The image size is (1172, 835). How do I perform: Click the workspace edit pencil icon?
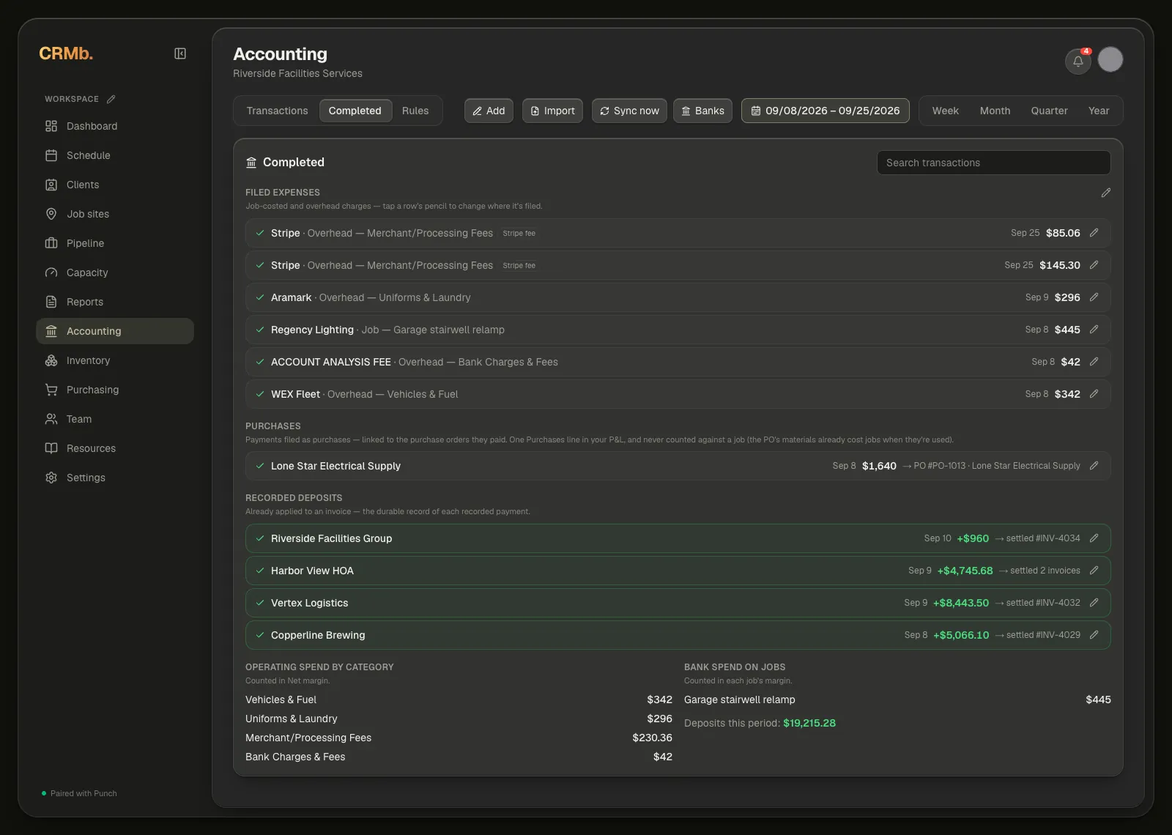pyautogui.click(x=111, y=99)
